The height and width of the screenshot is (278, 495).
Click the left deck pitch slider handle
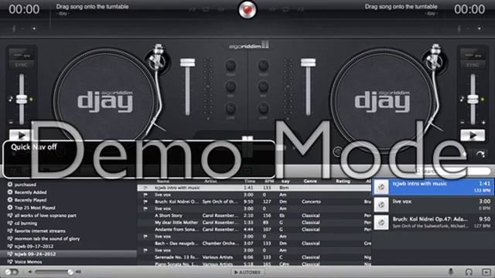click(22, 100)
